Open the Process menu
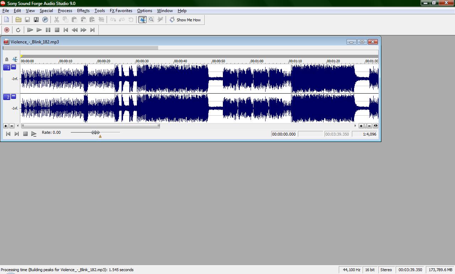 (65, 11)
